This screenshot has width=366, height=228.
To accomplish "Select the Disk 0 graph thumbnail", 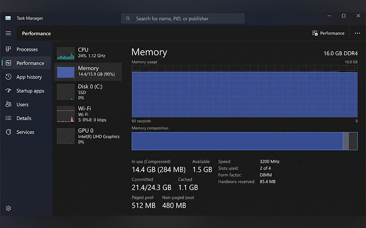I will pyautogui.click(x=65, y=92).
